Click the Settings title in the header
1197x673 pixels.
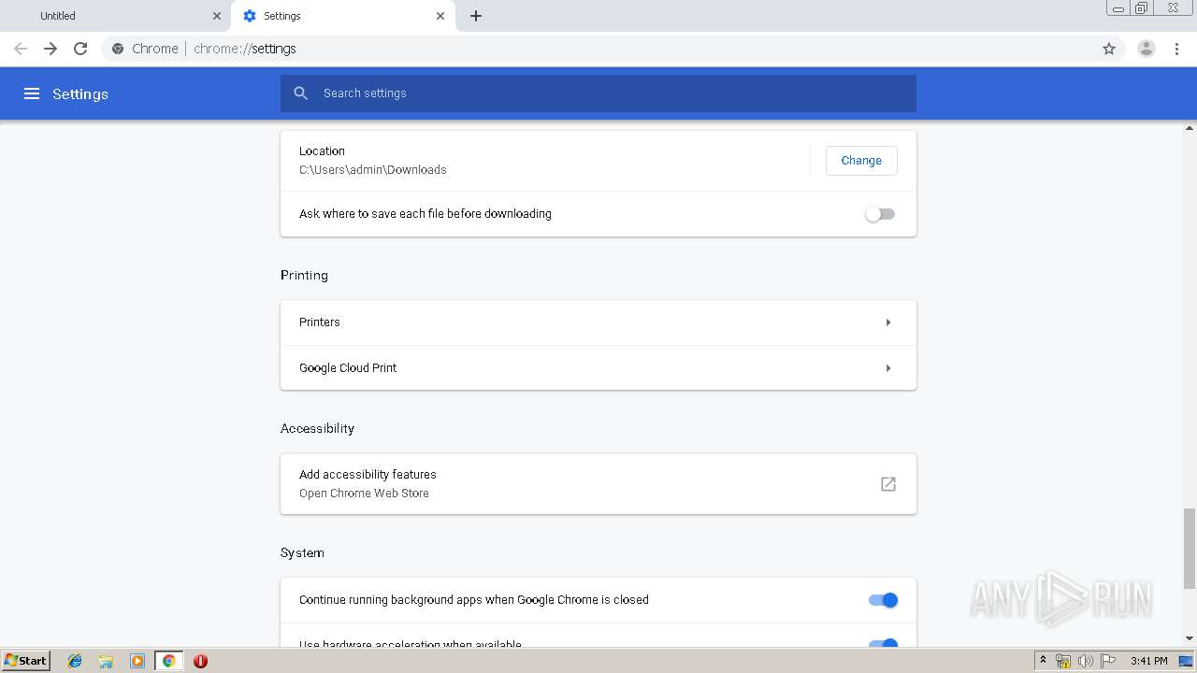80,94
